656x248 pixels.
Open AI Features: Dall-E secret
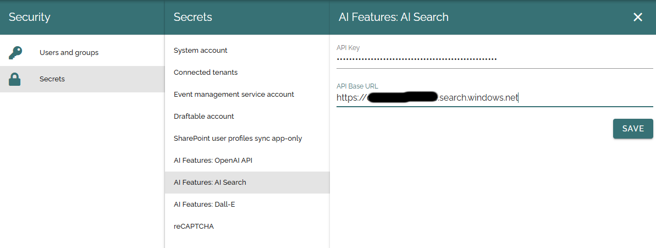(247, 205)
